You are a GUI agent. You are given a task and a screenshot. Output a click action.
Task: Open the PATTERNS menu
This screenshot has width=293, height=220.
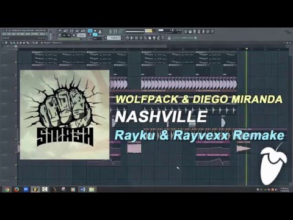21,34
